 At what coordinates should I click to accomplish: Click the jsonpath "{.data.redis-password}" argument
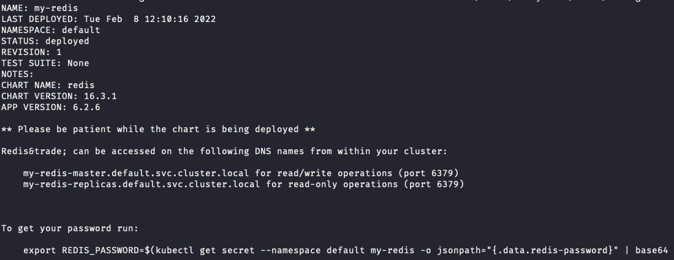(x=556, y=250)
